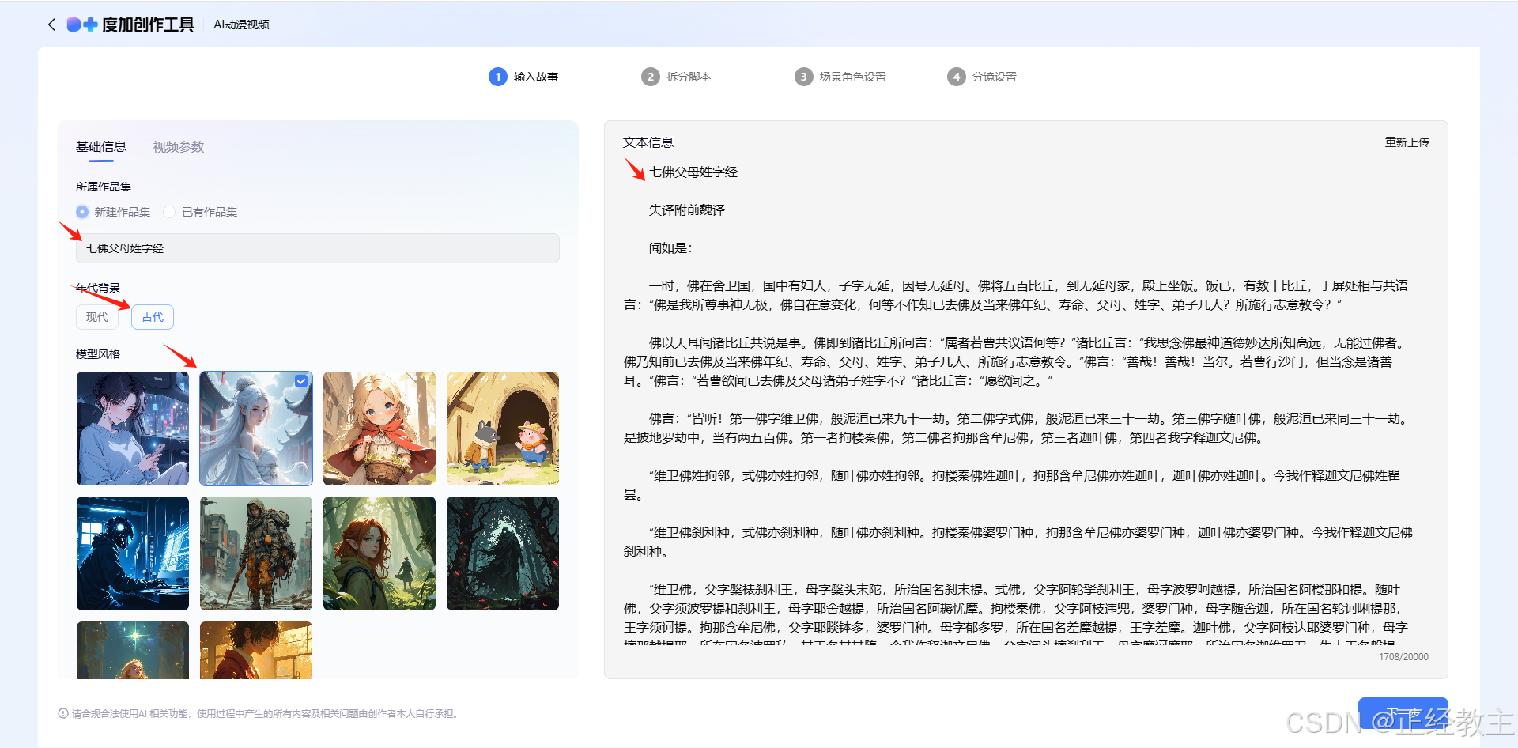Viewport: 1518px width, 748px height.
Task: Click step 2 circle 拆分脚本
Action: click(x=650, y=77)
